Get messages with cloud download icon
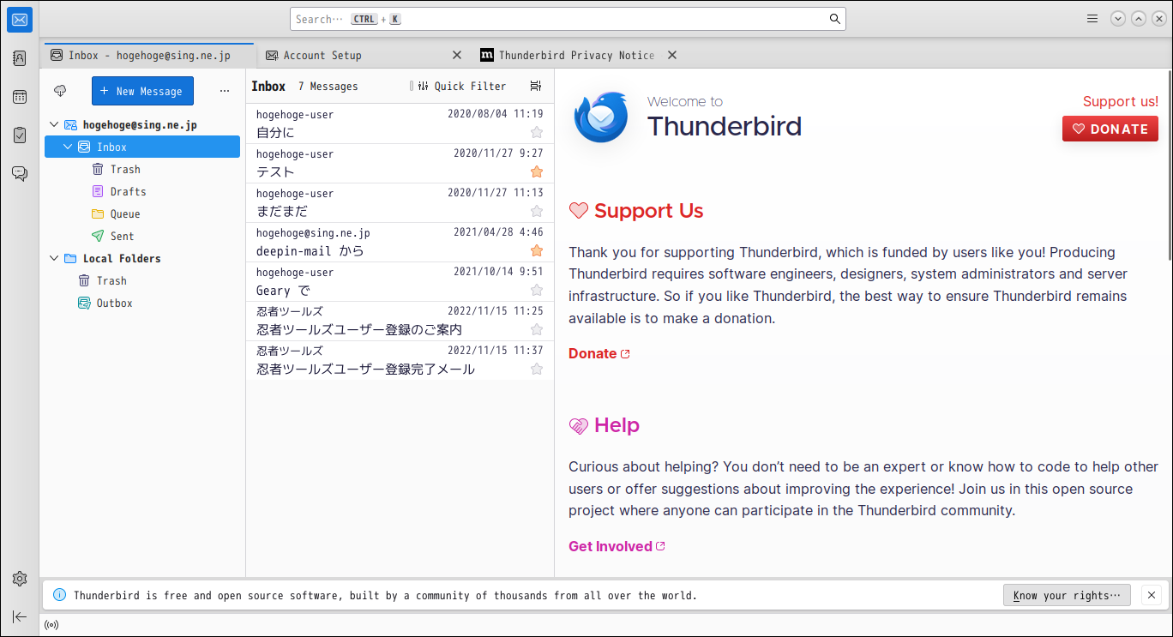Image resolution: width=1173 pixels, height=637 pixels. point(60,91)
